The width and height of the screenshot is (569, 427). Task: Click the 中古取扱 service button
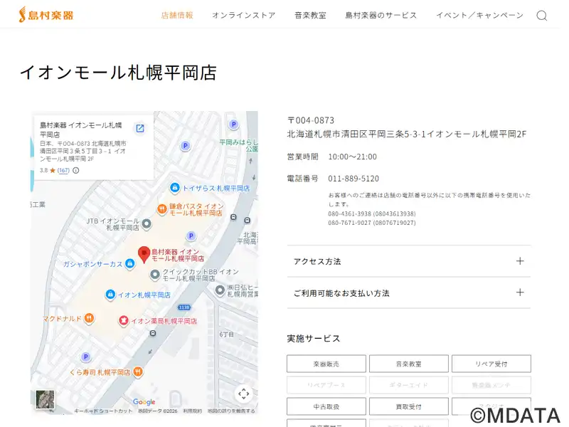(326, 406)
